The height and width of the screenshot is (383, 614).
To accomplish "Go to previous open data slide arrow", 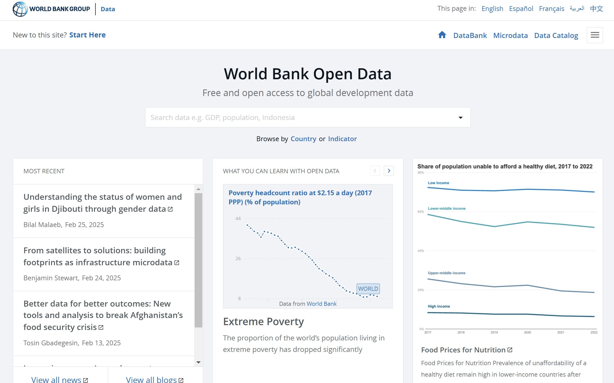I will (x=375, y=171).
